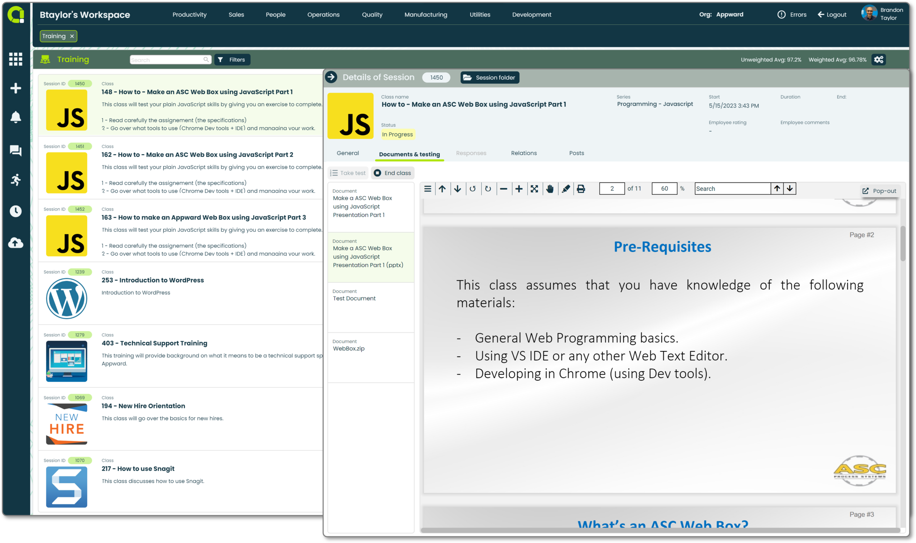Image resolution: width=916 pixels, height=543 pixels.
Task: Find previous search result arrow
Action: (777, 188)
